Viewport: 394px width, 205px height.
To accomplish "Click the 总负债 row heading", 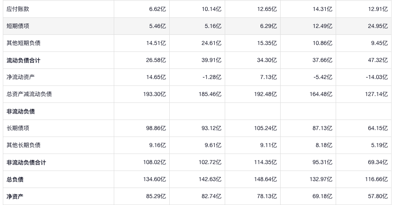I will pyautogui.click(x=15, y=179).
